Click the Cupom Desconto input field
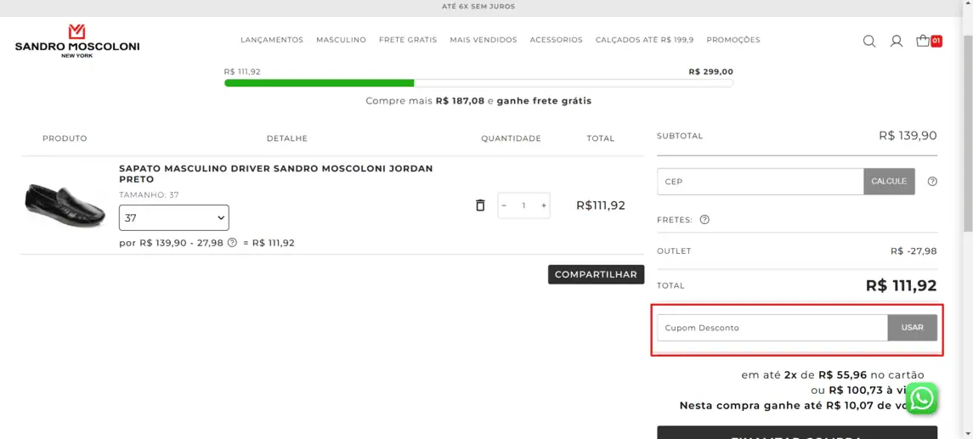This screenshot has width=973, height=439. (772, 328)
